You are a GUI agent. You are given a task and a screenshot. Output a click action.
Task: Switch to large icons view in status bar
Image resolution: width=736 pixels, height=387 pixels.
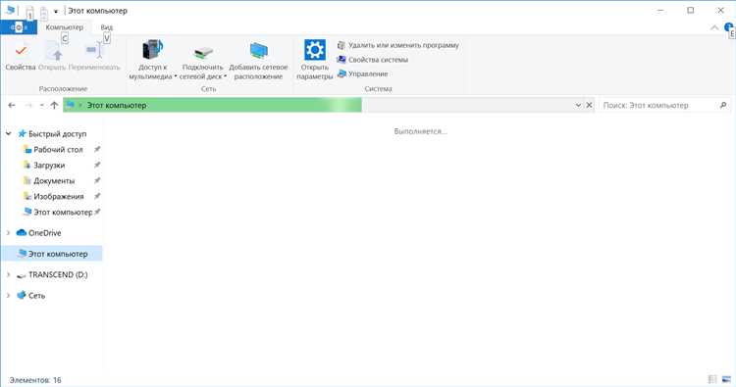(726, 379)
